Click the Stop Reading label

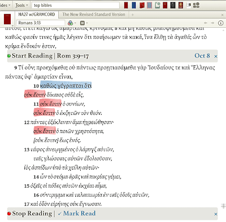pyautogui.click(x=32, y=214)
